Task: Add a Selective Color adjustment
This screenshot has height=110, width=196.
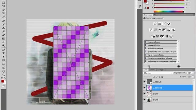Action: point(171,36)
